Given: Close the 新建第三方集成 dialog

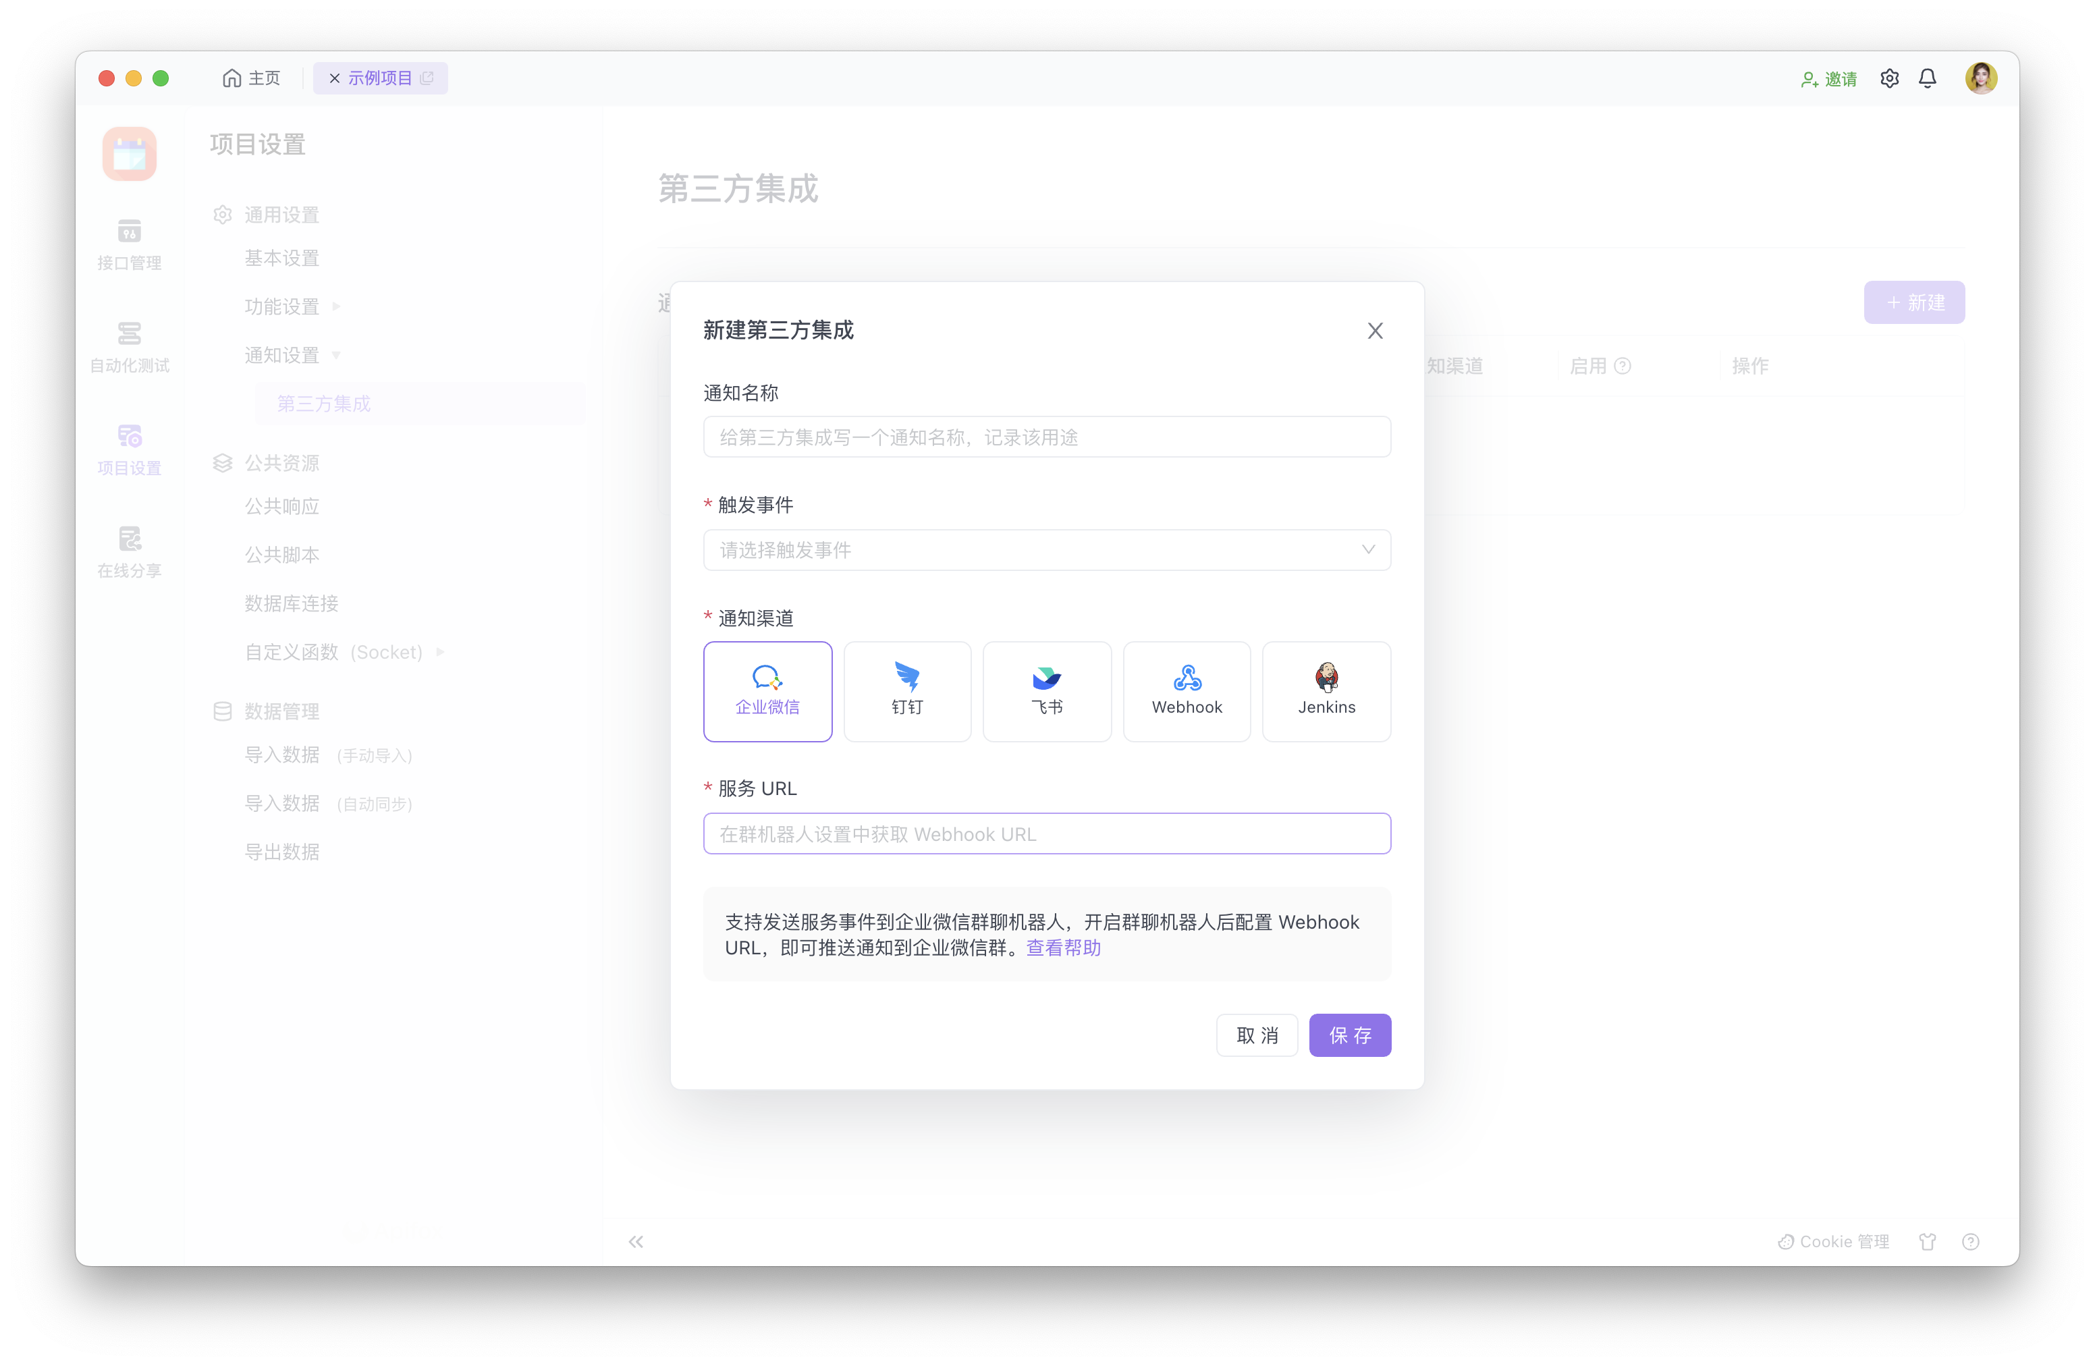Looking at the screenshot, I should (1375, 331).
